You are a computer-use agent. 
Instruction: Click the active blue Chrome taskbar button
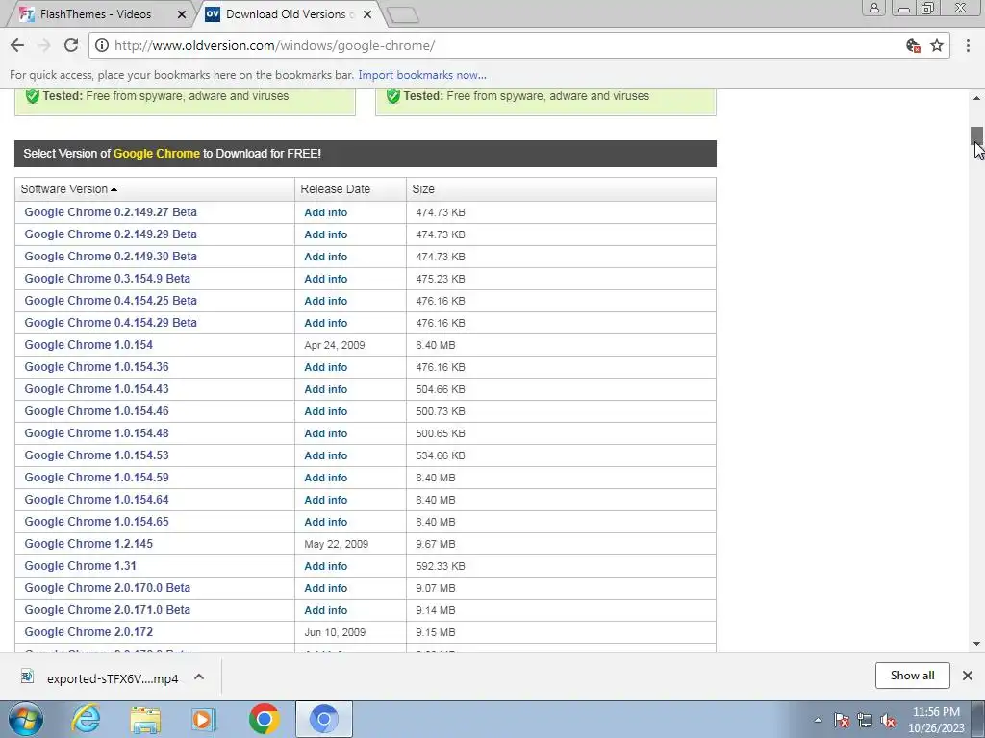pyautogui.click(x=324, y=719)
